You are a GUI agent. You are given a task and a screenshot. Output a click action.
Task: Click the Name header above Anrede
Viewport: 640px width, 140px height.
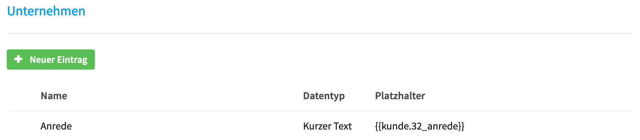[54, 96]
